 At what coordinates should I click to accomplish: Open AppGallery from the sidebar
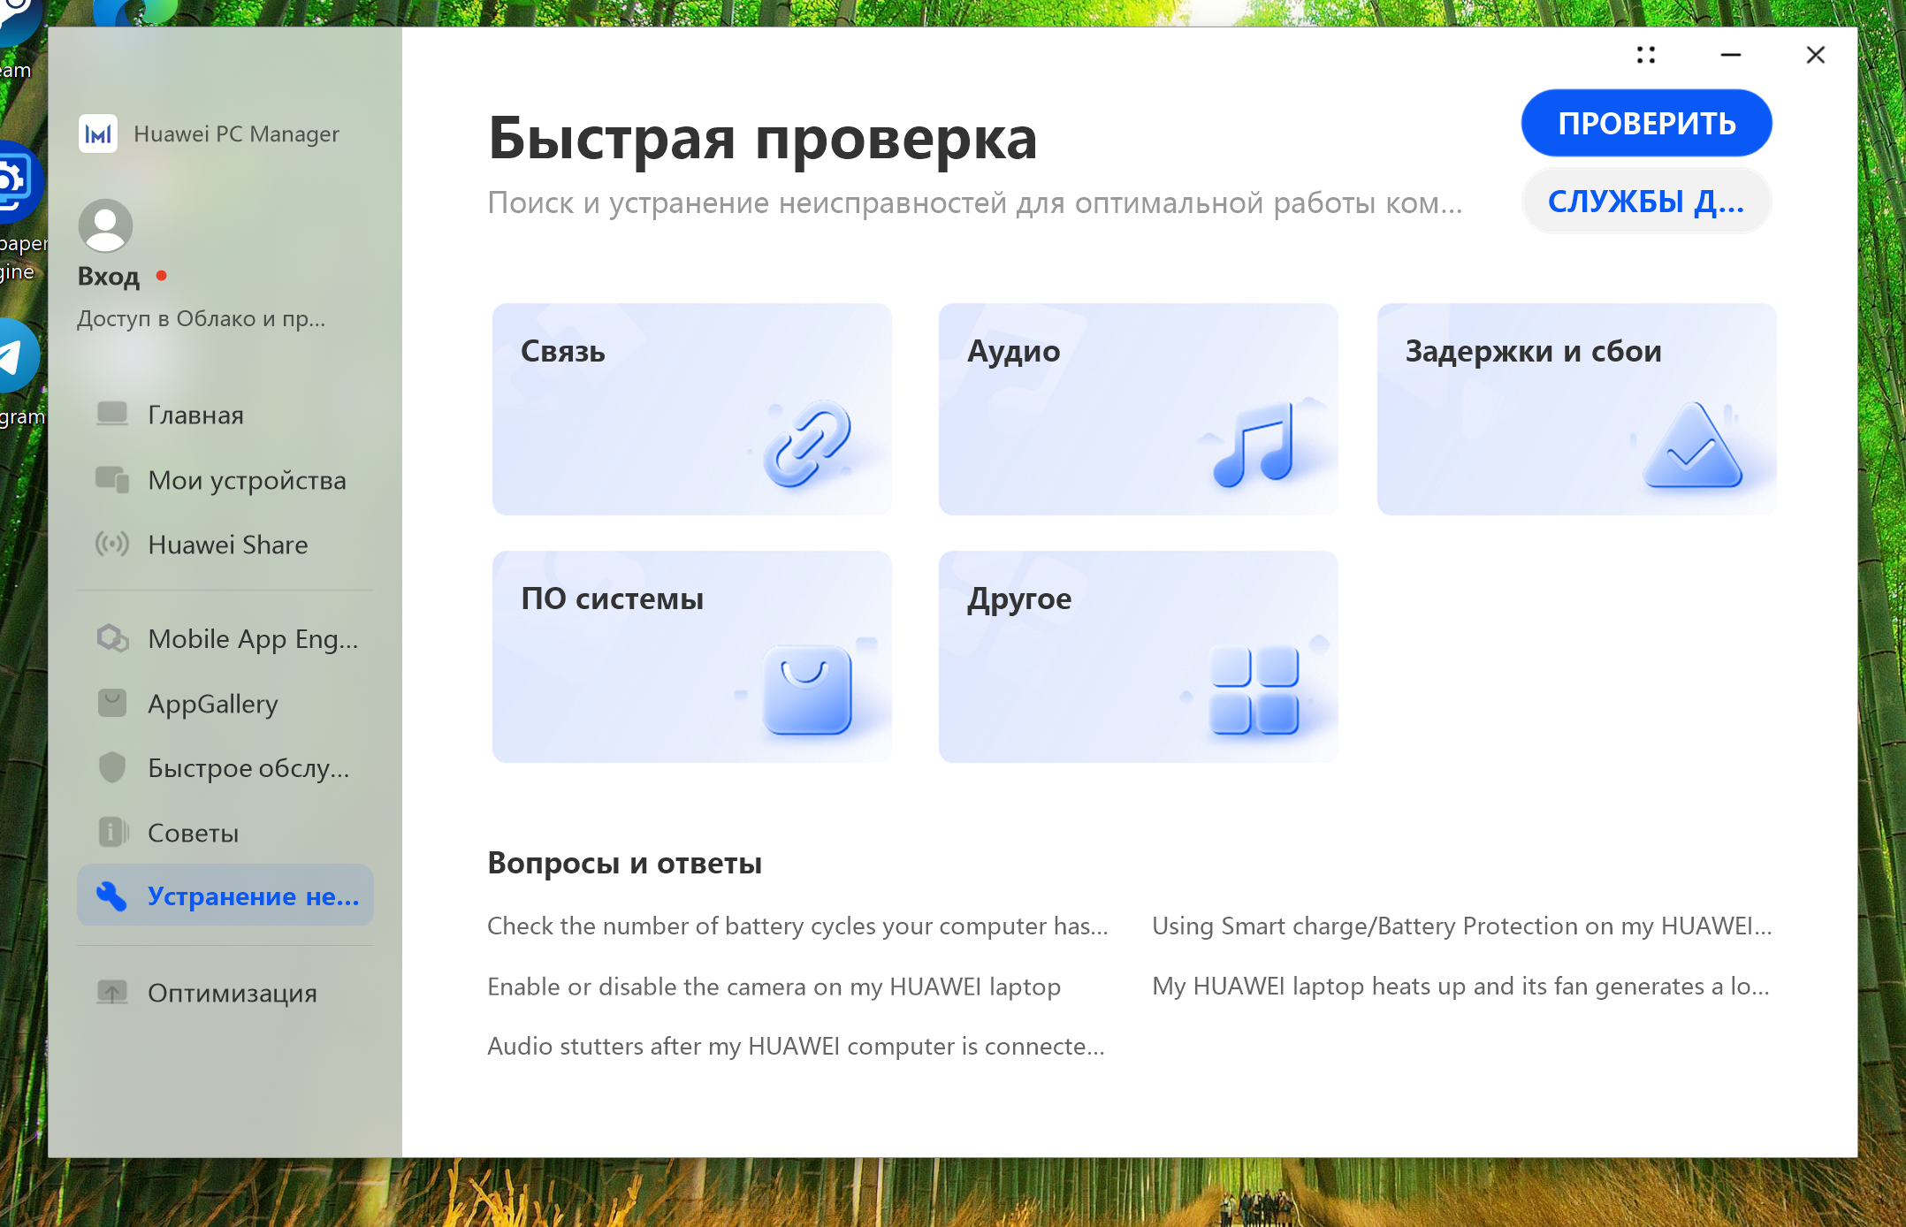212,704
